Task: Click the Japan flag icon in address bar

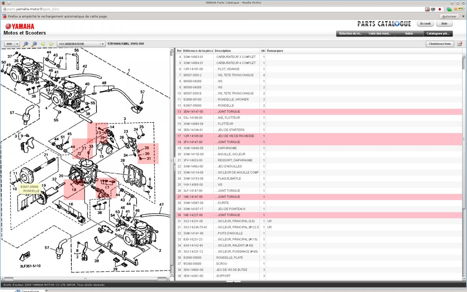Action: 439,9
